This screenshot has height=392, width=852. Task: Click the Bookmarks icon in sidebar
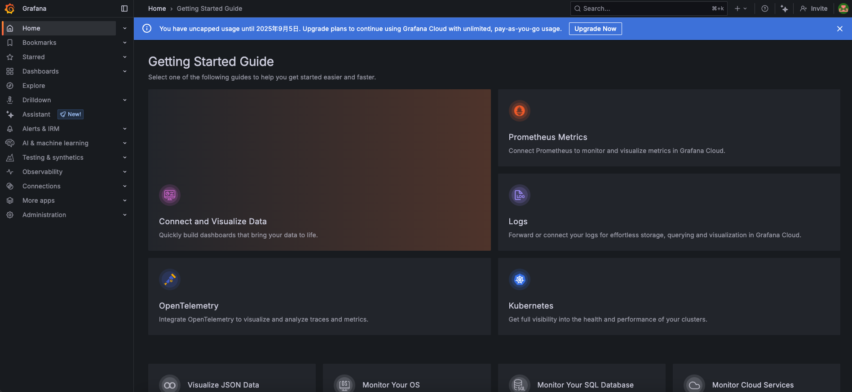point(10,43)
